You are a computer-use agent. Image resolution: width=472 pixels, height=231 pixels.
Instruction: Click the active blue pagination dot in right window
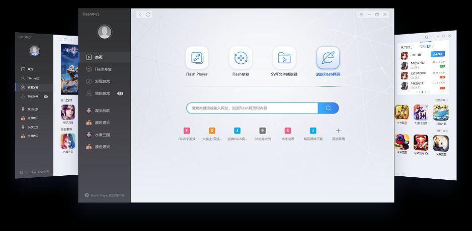click(x=422, y=92)
